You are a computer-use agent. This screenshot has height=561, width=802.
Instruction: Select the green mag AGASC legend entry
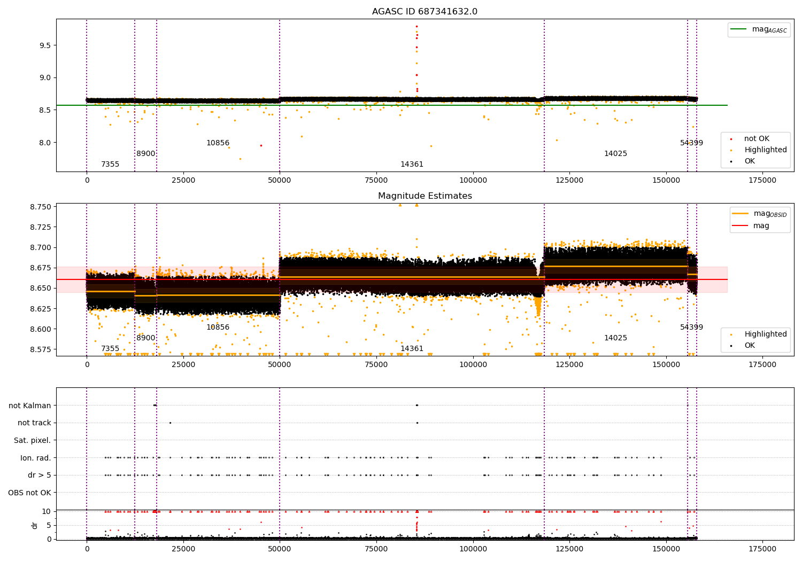point(759,29)
